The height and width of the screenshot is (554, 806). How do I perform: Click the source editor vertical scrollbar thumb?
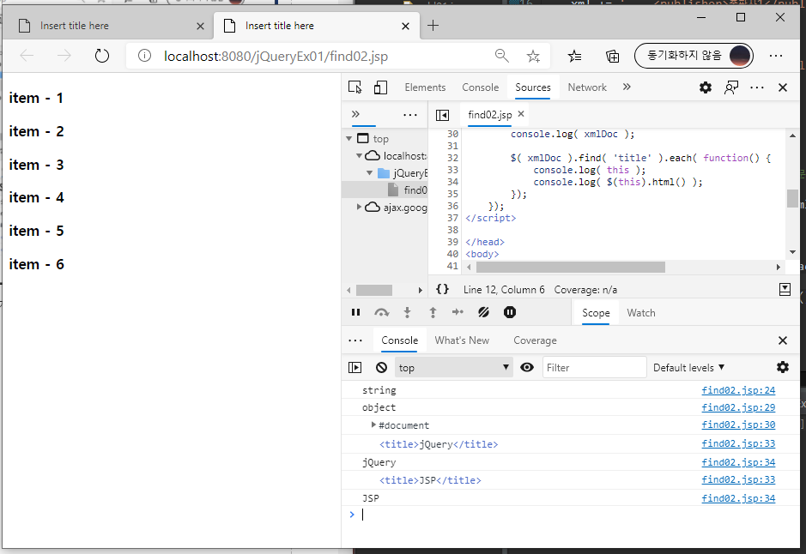[x=792, y=198]
